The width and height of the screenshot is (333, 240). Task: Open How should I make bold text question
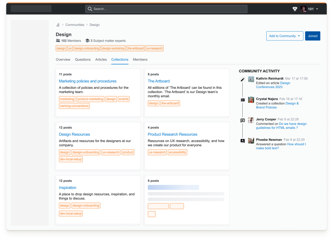click(281, 146)
